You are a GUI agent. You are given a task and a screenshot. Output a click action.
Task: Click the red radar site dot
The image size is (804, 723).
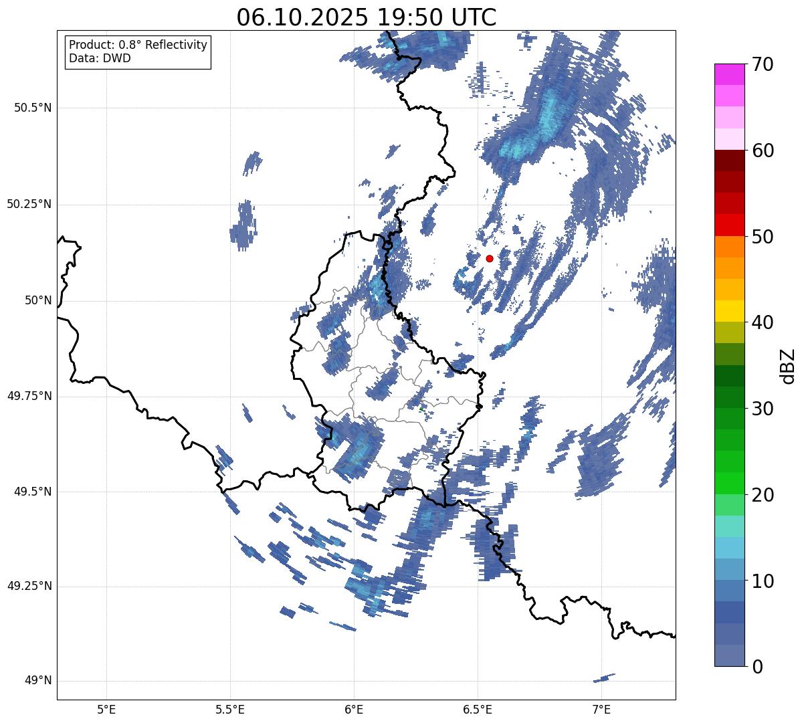tap(490, 258)
